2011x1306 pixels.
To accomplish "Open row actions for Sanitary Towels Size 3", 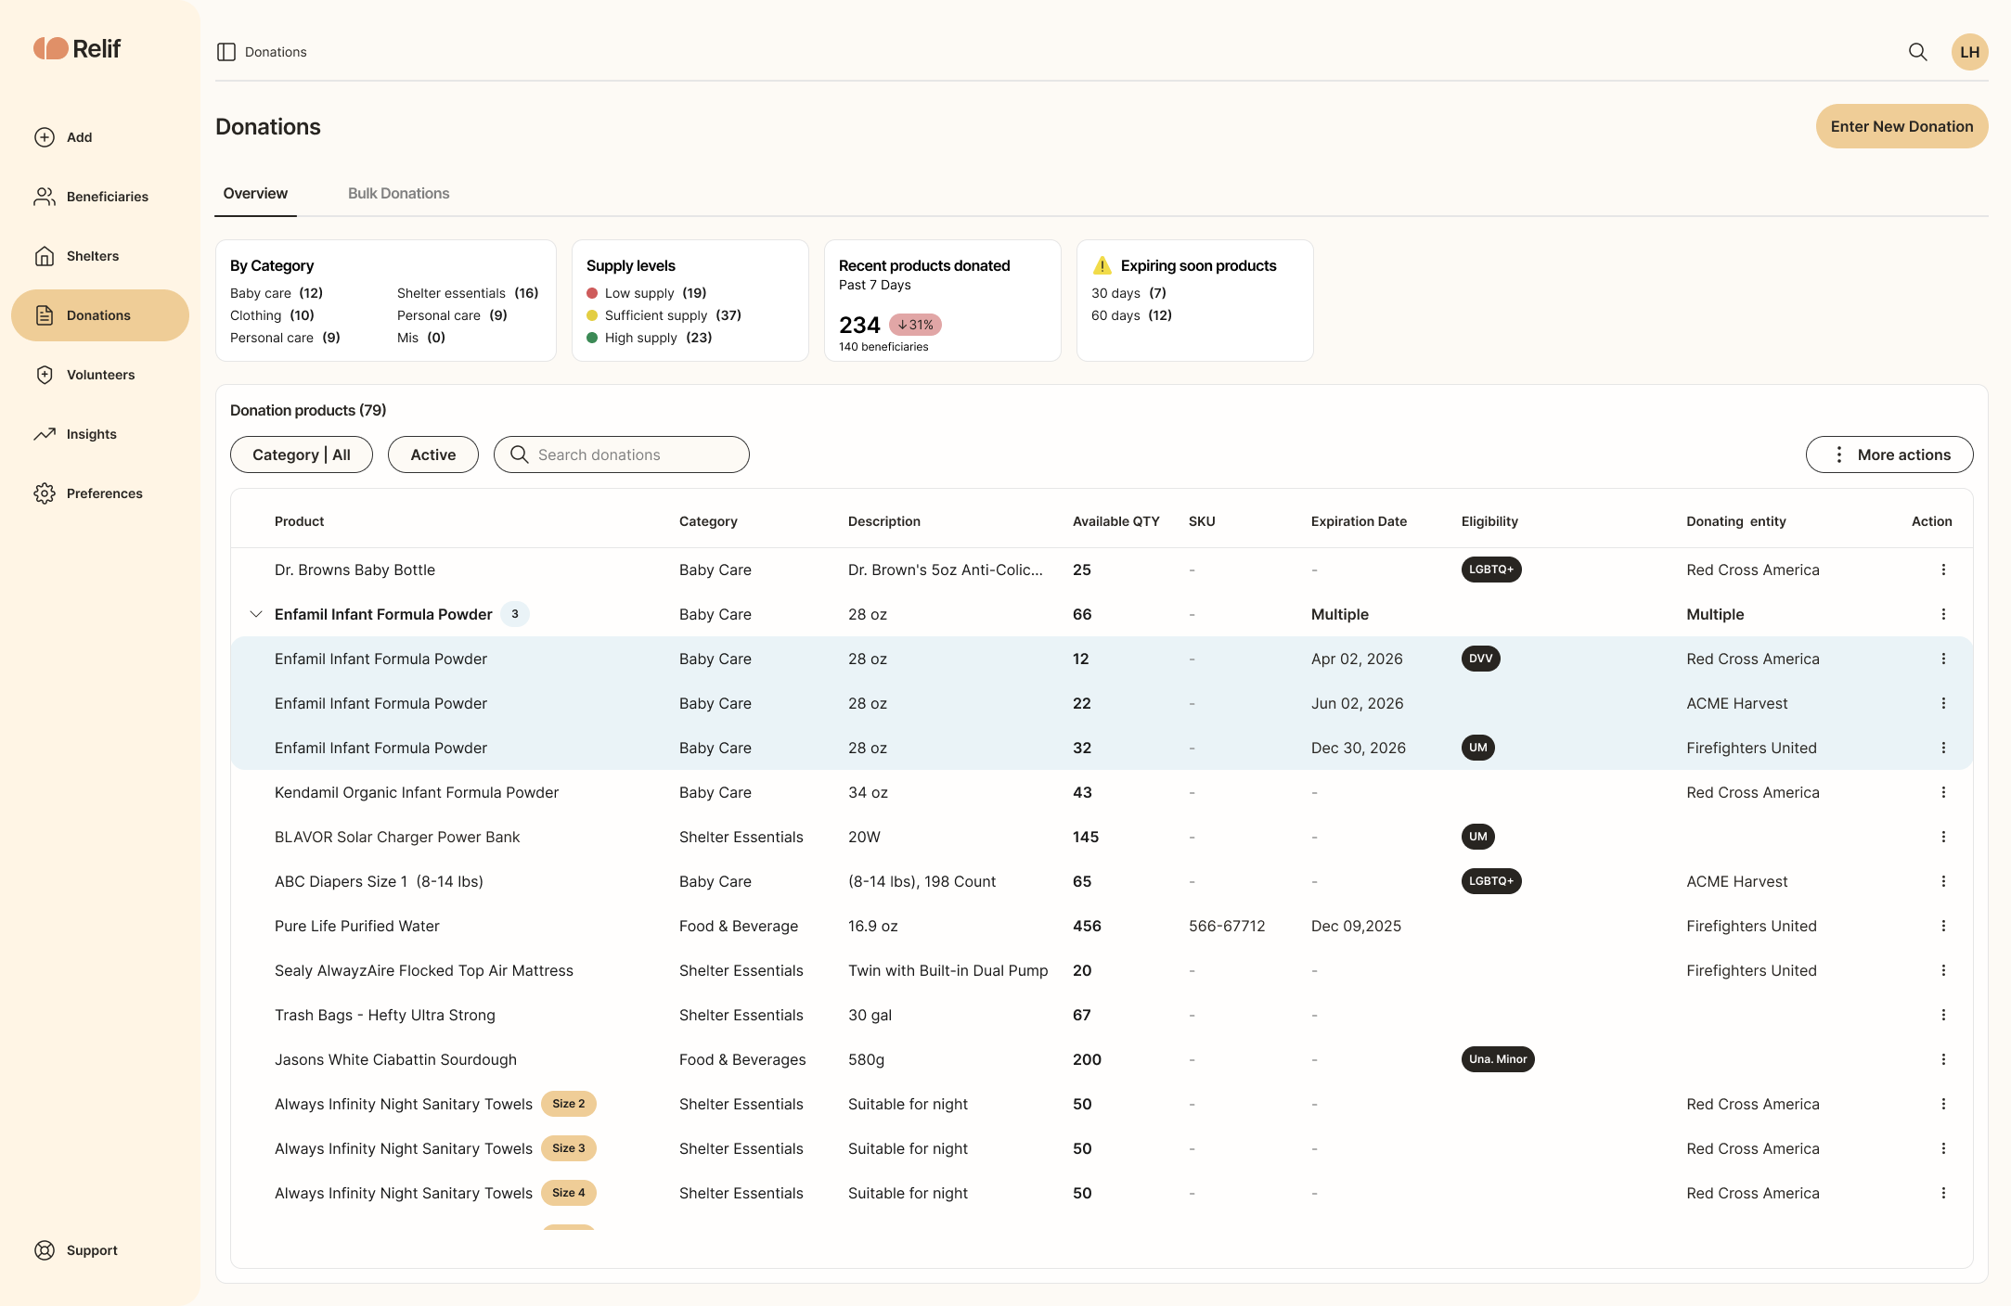I will 1943,1148.
